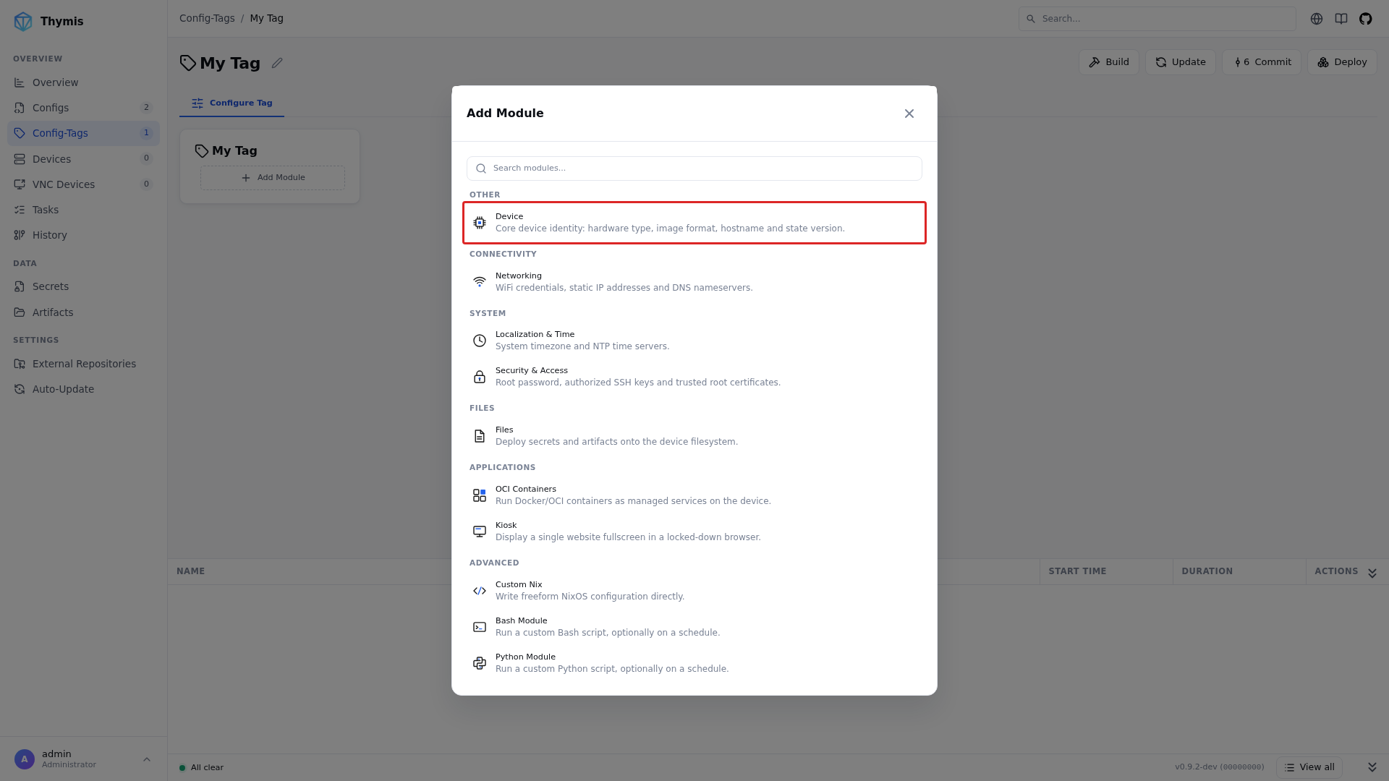The image size is (1389, 781).
Task: Select the Python Module description text
Action: coord(612,669)
